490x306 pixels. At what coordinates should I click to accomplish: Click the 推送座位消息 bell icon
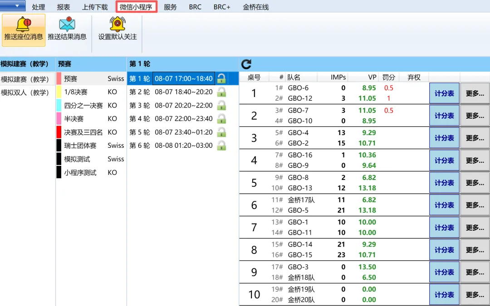[x=24, y=24]
